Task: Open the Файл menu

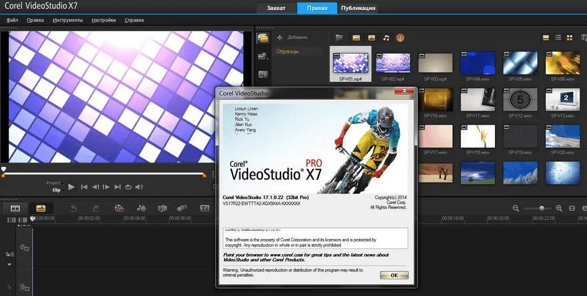Action: 12,20
